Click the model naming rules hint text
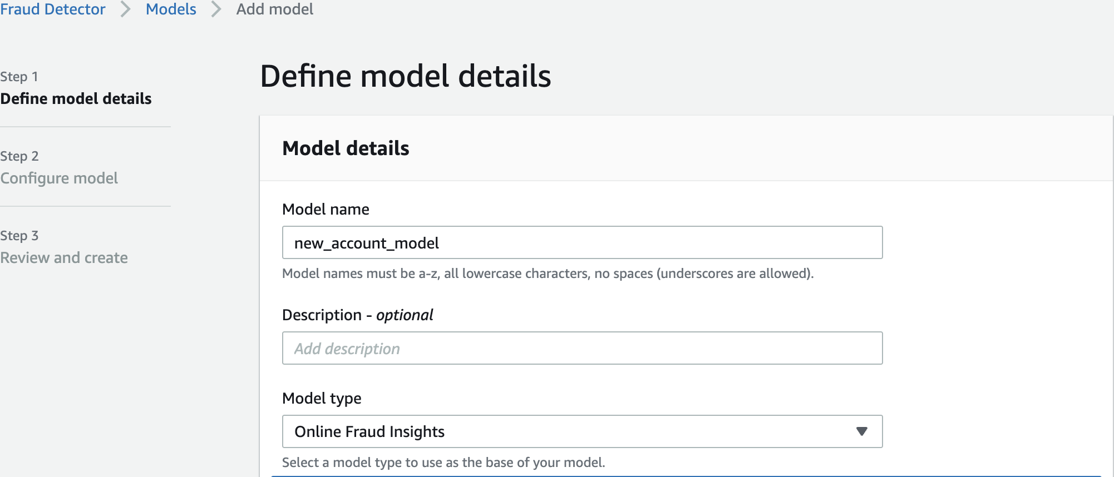Screen dimensions: 1114x477 point(548,274)
